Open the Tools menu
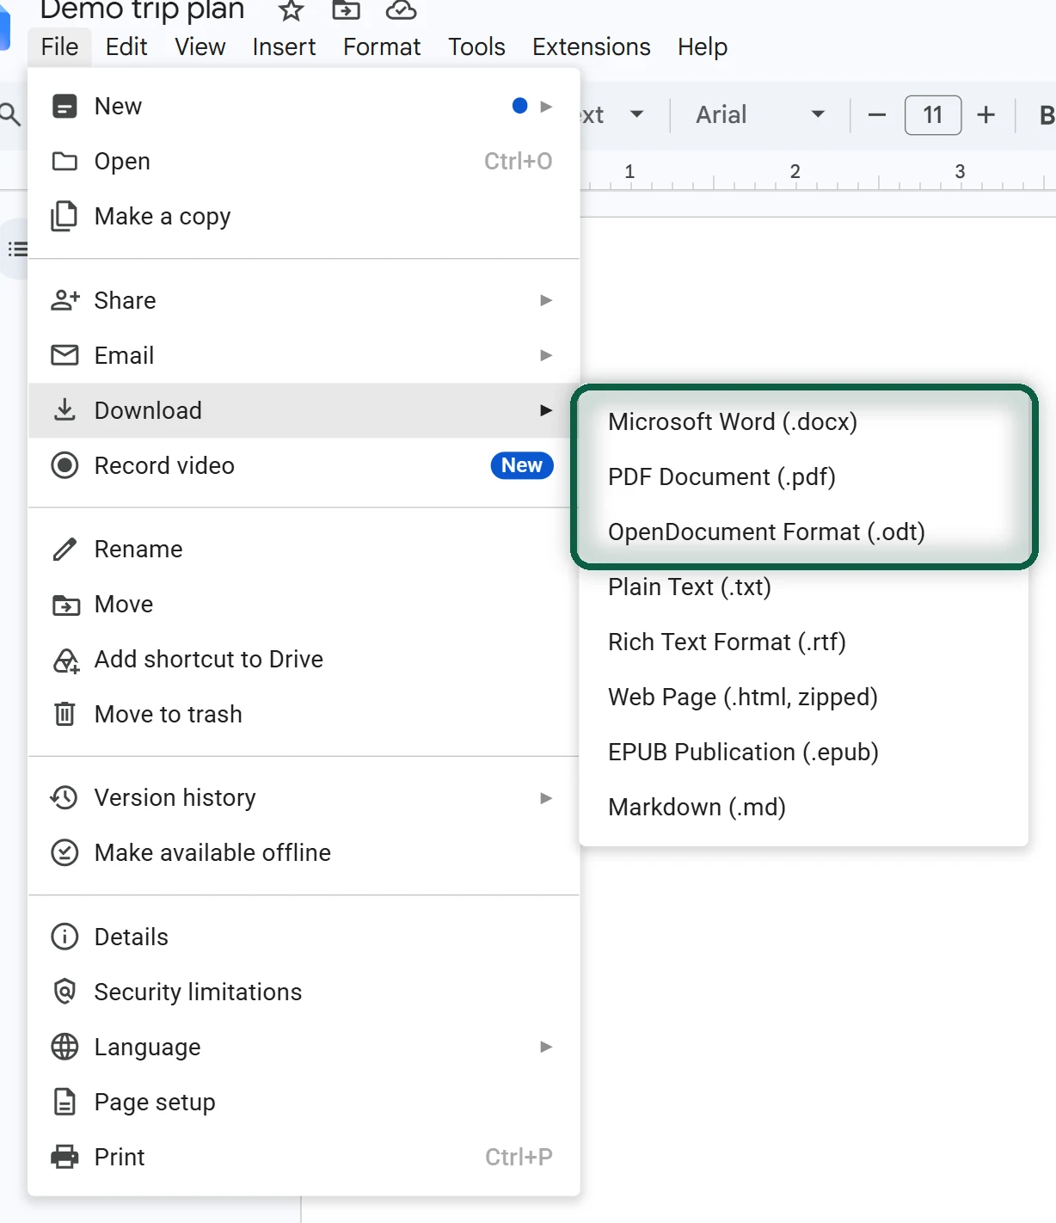The image size is (1056, 1223). pyautogui.click(x=476, y=46)
